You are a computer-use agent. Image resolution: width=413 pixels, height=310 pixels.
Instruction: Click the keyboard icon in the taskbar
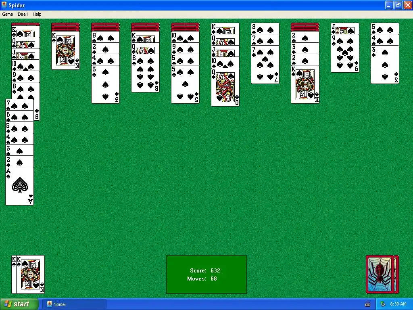click(x=368, y=304)
